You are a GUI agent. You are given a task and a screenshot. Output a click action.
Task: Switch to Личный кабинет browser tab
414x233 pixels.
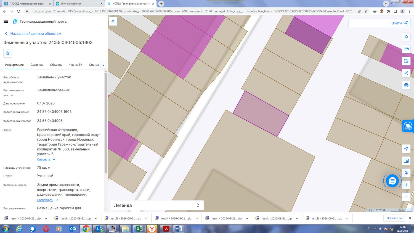79,4
